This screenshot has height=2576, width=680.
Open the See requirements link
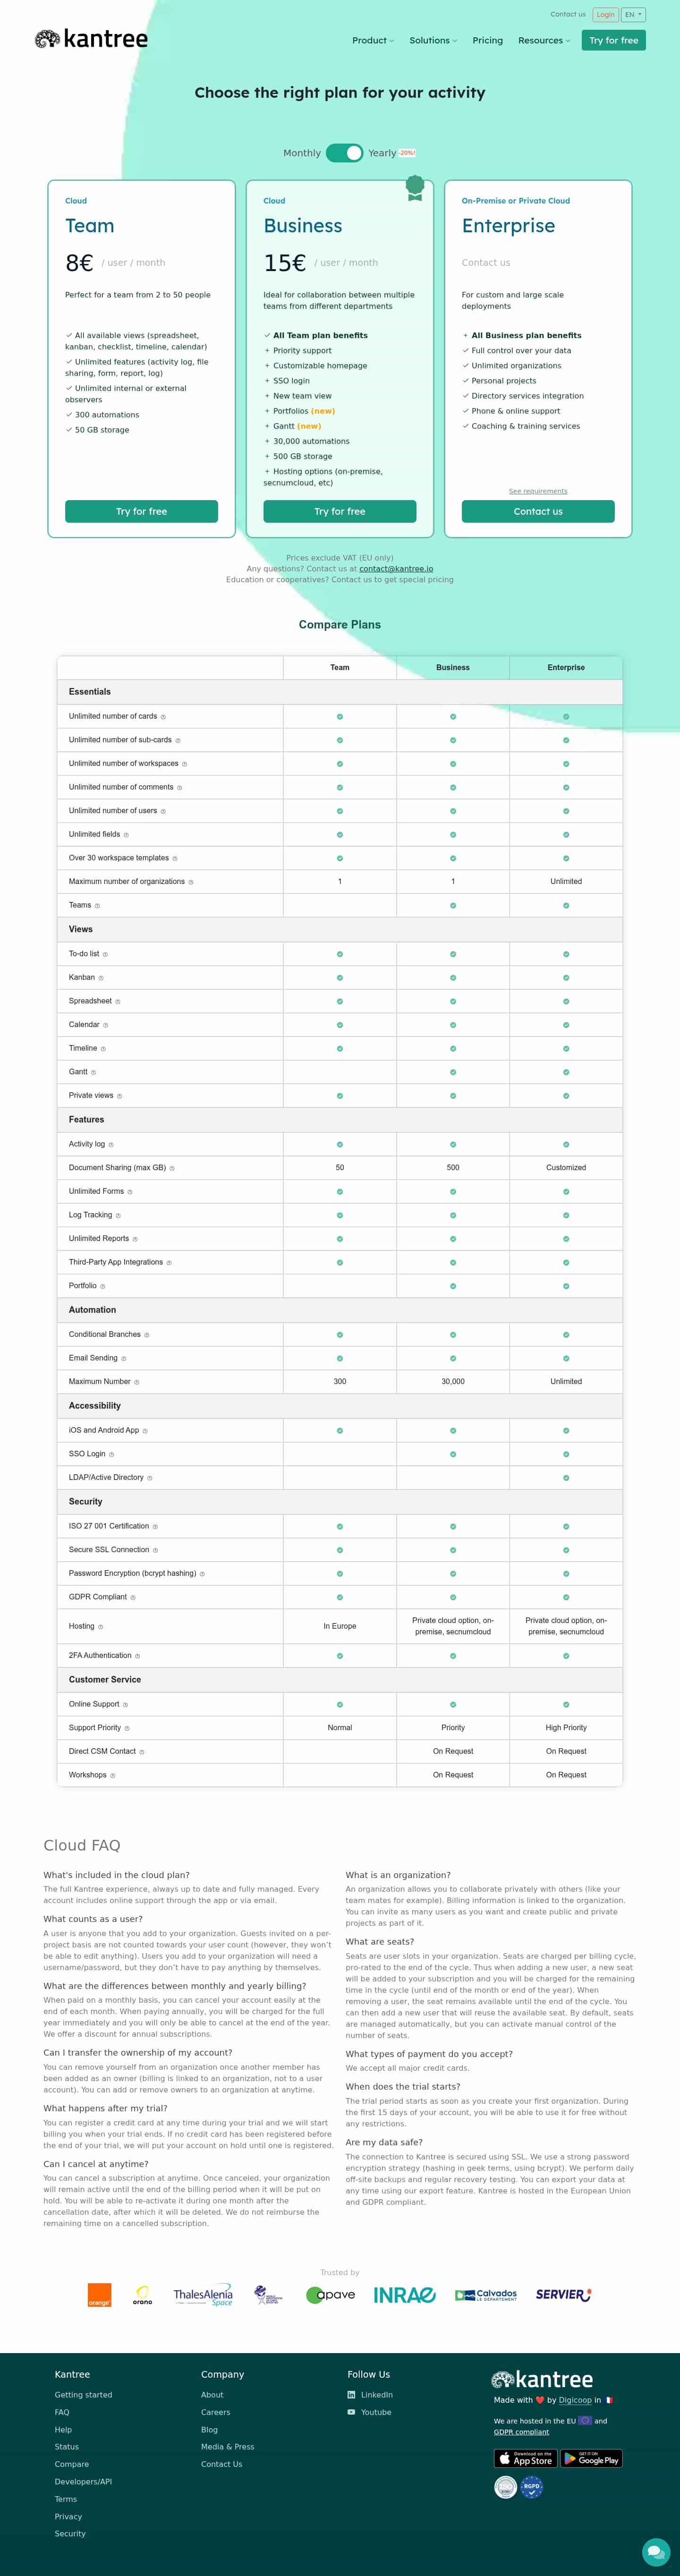pos(538,491)
